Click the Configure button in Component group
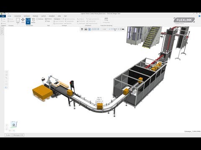The width and height of the screenshot is (201, 150). coord(80,19)
